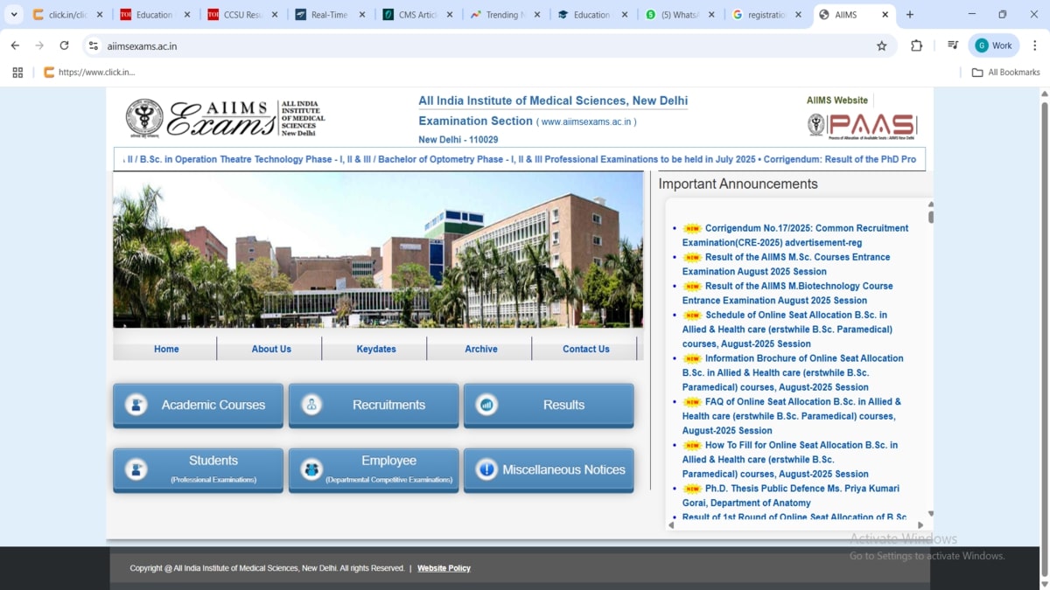The width and height of the screenshot is (1050, 590).
Task: Open the Recruitments section icon
Action: [311, 405]
